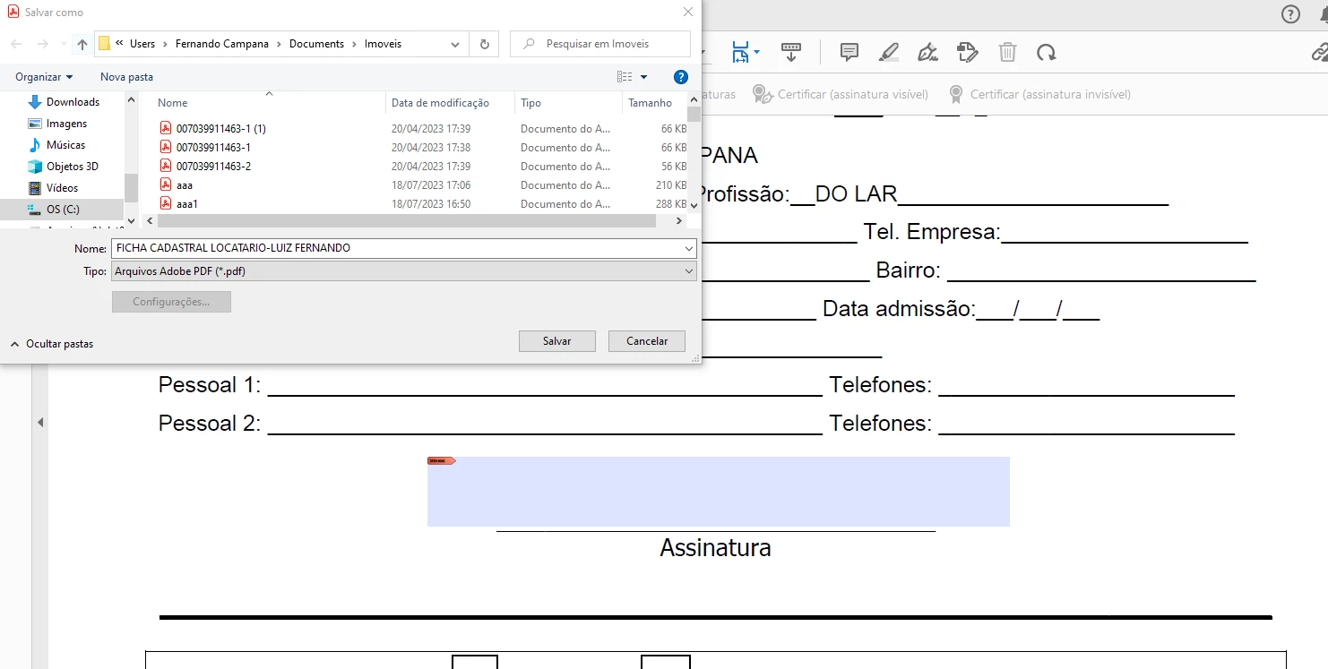Click Certificar (assinatura invisível)
The height and width of the screenshot is (669, 1328).
[1039, 94]
